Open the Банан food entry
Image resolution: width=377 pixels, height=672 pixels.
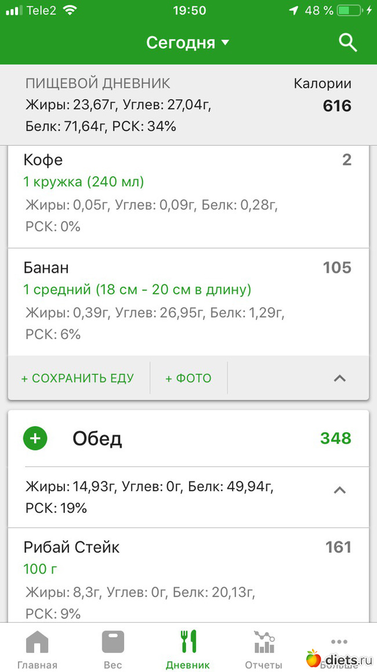point(46,268)
